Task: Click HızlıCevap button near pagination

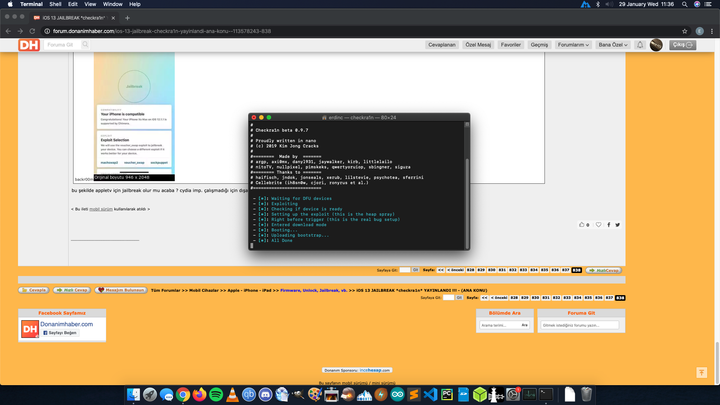Action: pyautogui.click(x=603, y=270)
